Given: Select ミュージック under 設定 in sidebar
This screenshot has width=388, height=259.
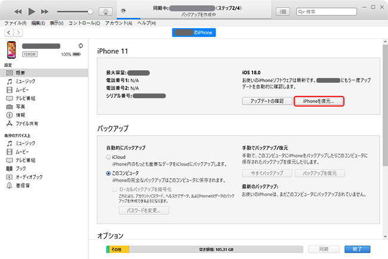Looking at the screenshot, I should 24,80.
